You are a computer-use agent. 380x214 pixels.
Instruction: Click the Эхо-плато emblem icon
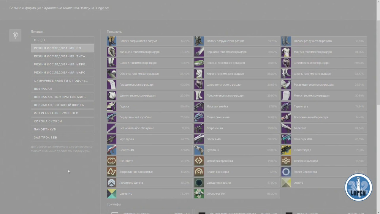pos(112,161)
